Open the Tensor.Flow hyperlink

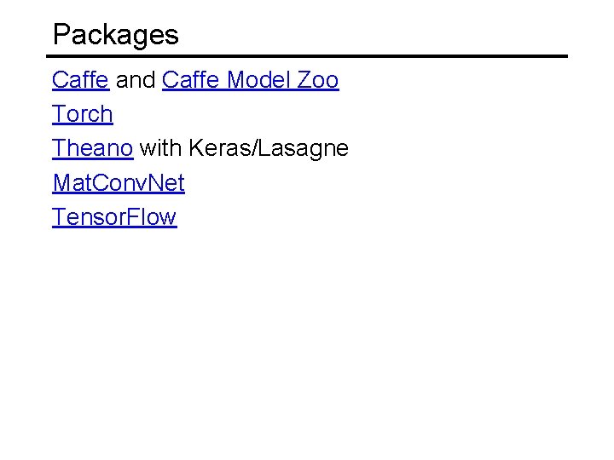tap(113, 217)
